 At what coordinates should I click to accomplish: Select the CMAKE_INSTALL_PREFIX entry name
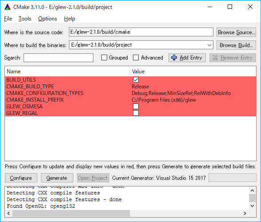point(35,100)
